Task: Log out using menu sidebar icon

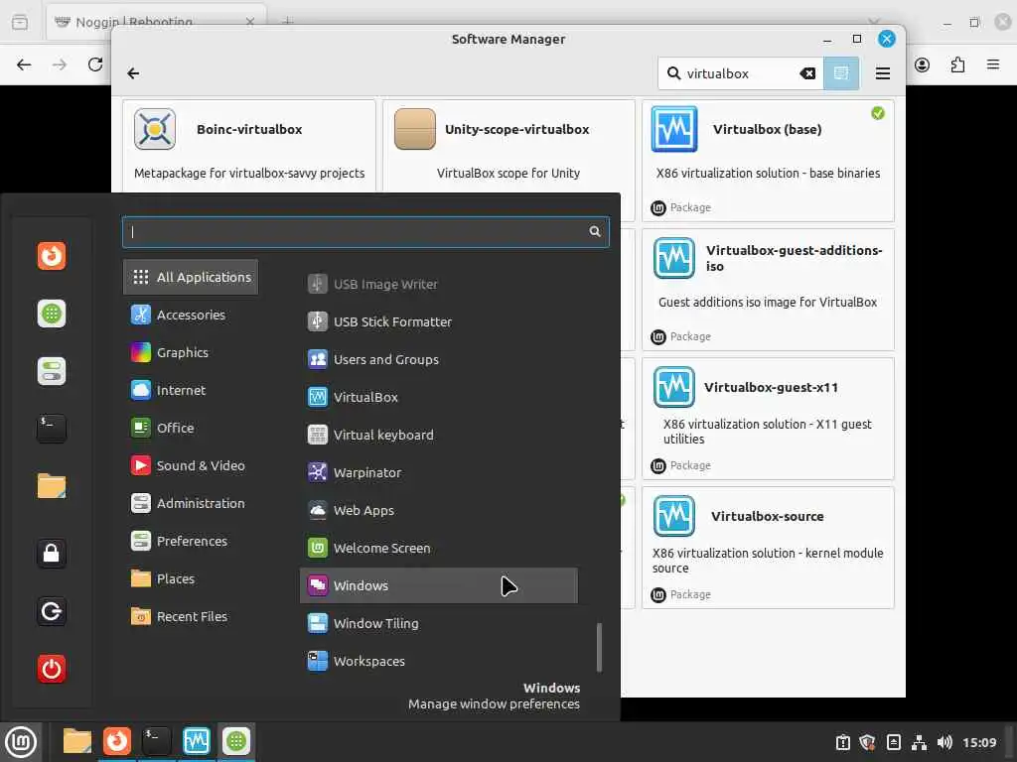Action: (x=52, y=611)
